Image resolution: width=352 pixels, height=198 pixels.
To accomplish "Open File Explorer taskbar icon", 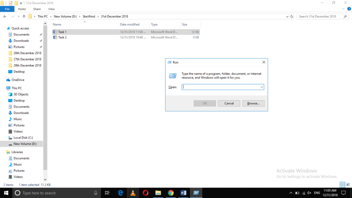I will tap(158, 193).
